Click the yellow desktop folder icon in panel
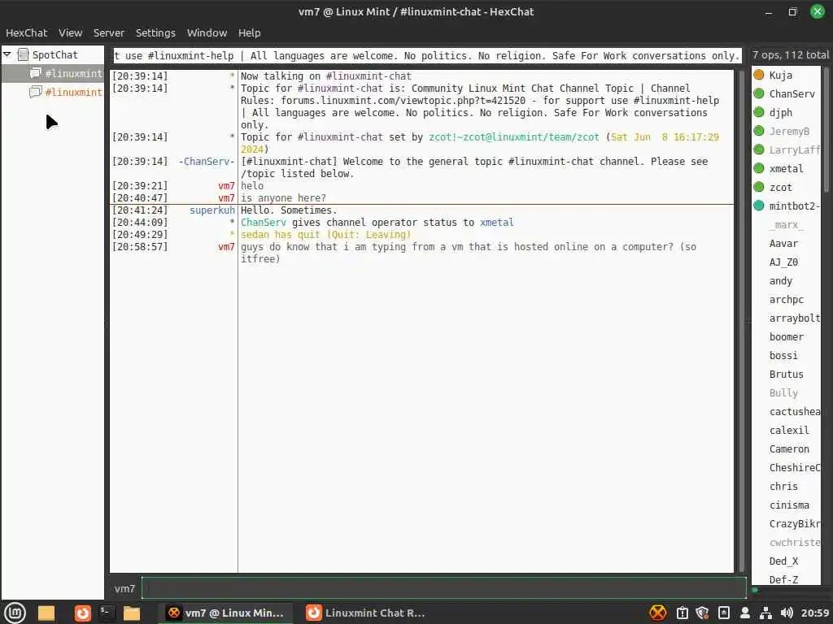Screen dimensions: 833x624 click(x=46, y=613)
